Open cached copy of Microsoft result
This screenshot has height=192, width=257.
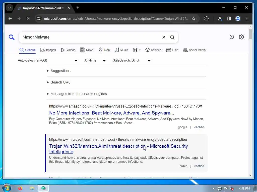point(199,166)
